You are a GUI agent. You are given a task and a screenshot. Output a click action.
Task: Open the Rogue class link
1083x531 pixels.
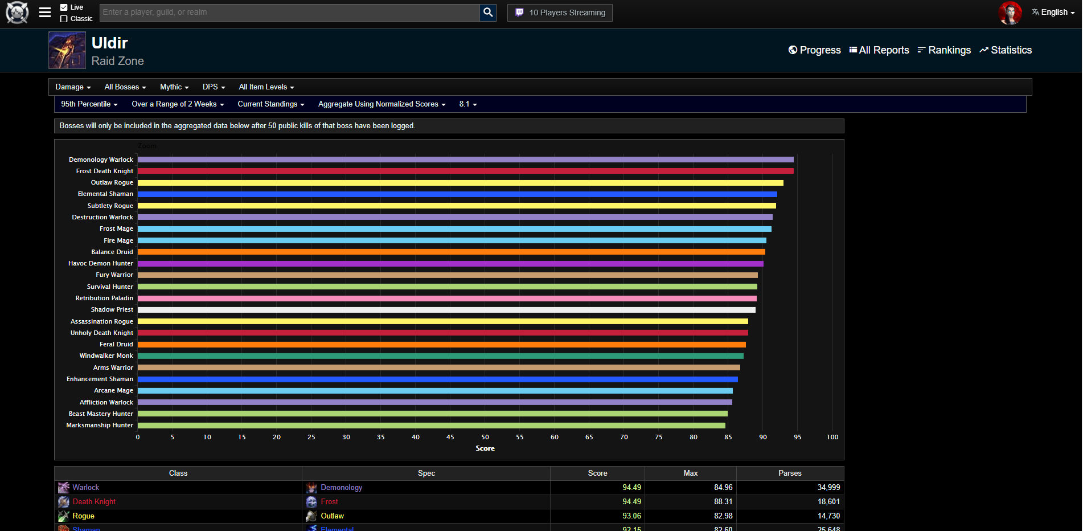click(x=84, y=516)
